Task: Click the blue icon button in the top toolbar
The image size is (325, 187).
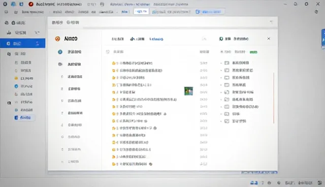Action: 198,12
